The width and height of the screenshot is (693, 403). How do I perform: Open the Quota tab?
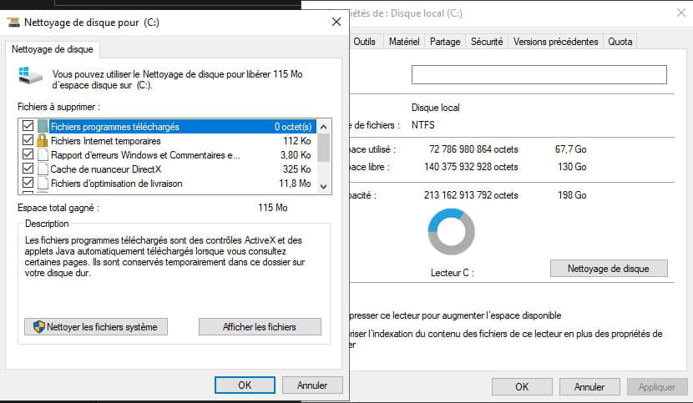[x=620, y=42]
